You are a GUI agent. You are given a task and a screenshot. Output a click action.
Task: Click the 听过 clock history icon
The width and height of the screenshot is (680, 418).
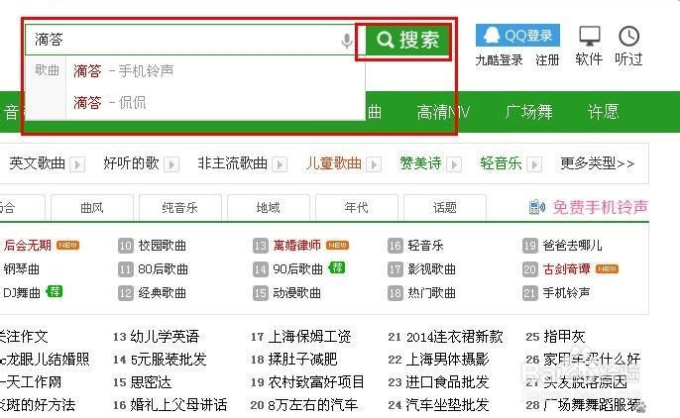628,36
